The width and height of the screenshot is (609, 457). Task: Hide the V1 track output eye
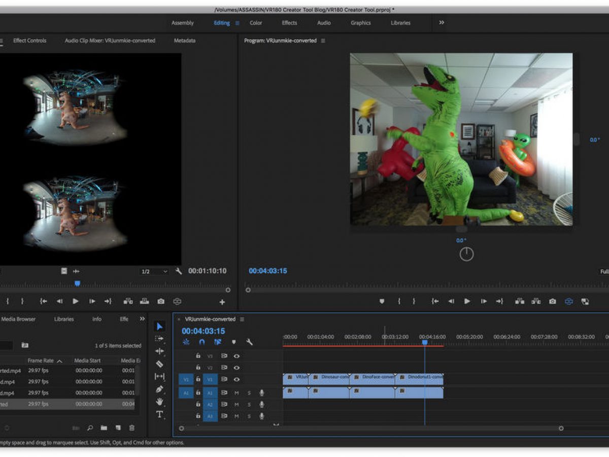click(x=236, y=379)
